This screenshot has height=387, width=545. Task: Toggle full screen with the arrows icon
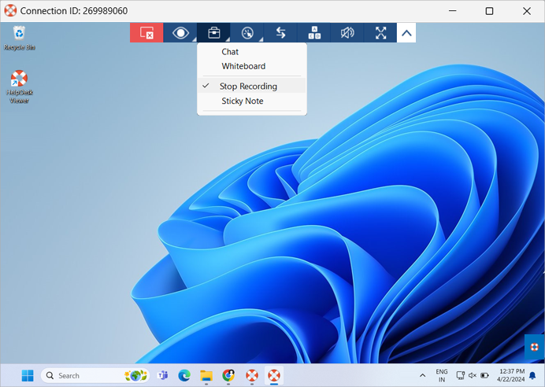[381, 32]
